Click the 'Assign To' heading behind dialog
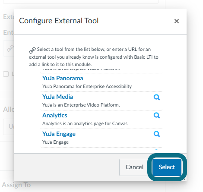 (x=16, y=185)
